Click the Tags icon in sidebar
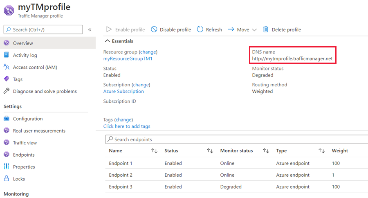 [7, 79]
